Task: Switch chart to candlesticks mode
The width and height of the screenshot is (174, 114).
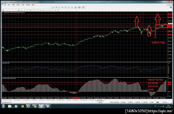Action: point(56,8)
